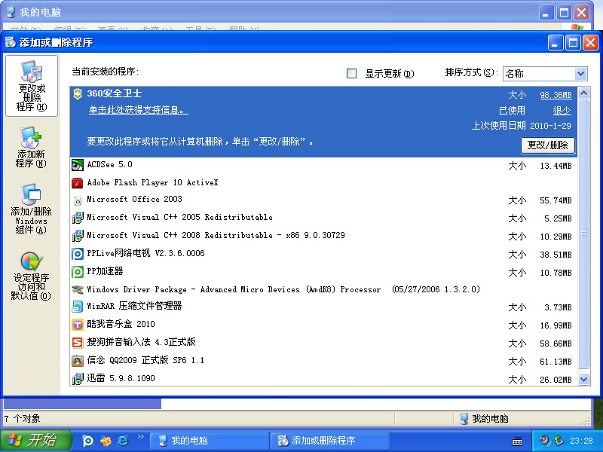This screenshot has width=603, height=452.
Task: Click the first tray icon beside the clock
Action: click(x=544, y=441)
